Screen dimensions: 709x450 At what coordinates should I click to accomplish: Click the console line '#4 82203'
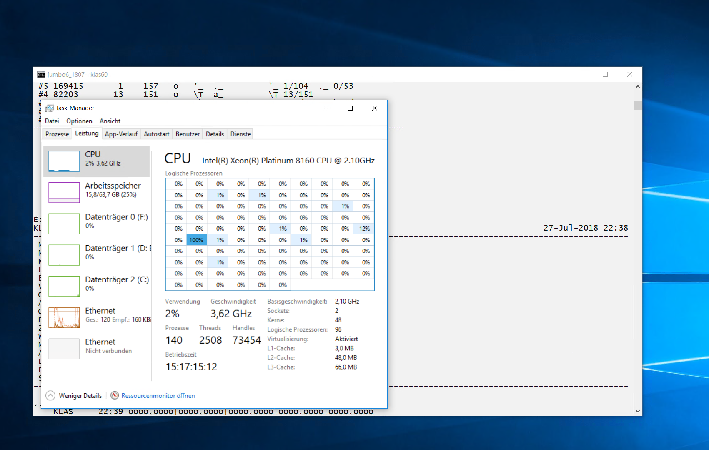pyautogui.click(x=58, y=95)
